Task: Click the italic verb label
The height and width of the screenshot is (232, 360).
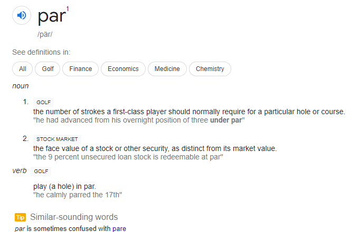Action: pyautogui.click(x=20, y=170)
